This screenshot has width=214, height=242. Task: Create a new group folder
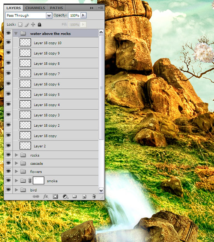tap(74, 196)
